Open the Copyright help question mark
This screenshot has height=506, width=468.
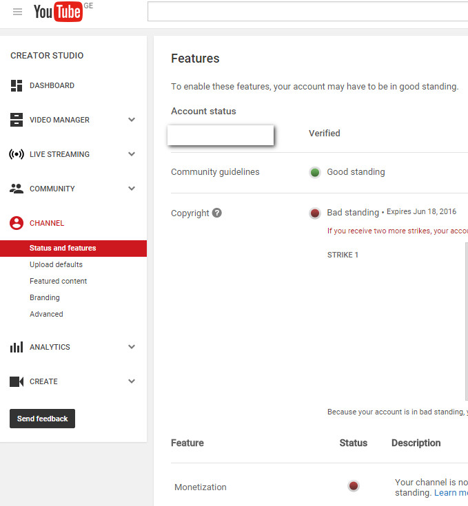coord(216,213)
